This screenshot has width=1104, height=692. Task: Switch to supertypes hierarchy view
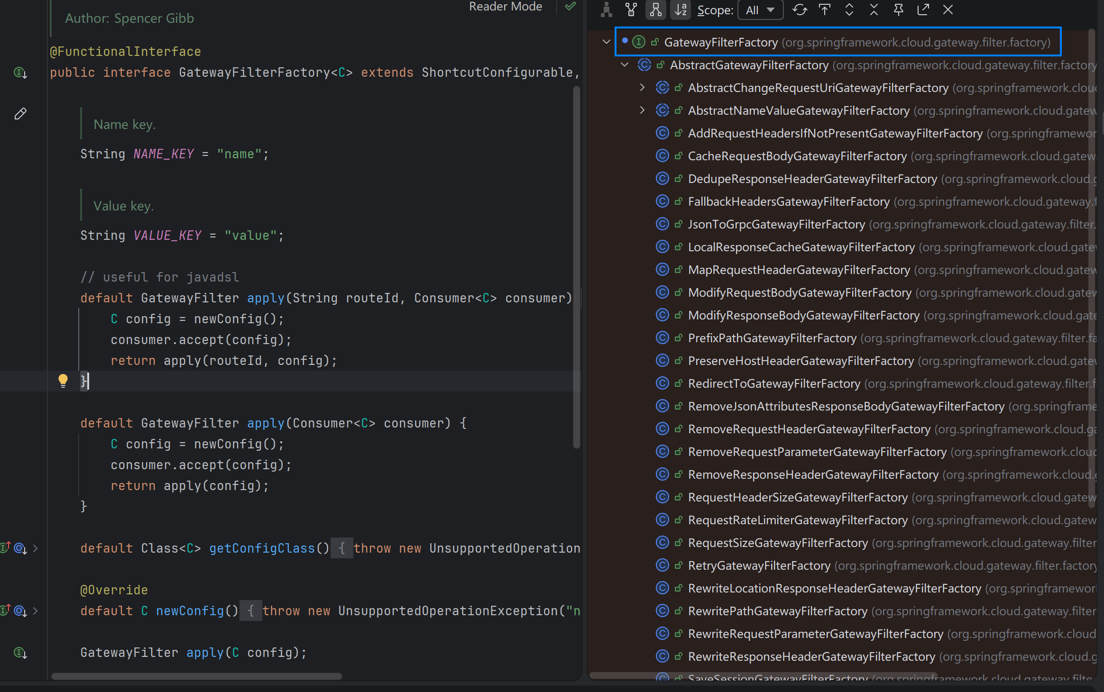631,10
